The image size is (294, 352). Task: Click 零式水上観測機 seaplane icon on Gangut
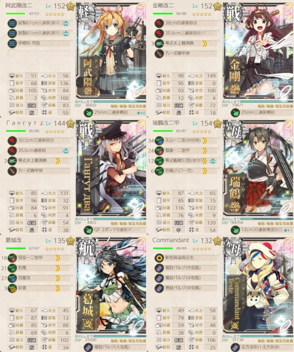pyautogui.click(x=12, y=161)
